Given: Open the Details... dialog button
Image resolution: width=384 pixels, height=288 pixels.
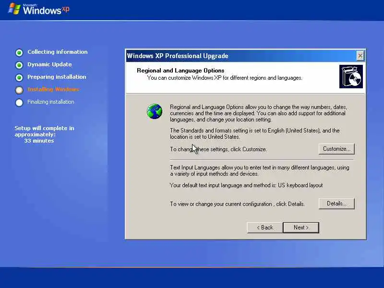Looking at the screenshot, I should (x=336, y=204).
